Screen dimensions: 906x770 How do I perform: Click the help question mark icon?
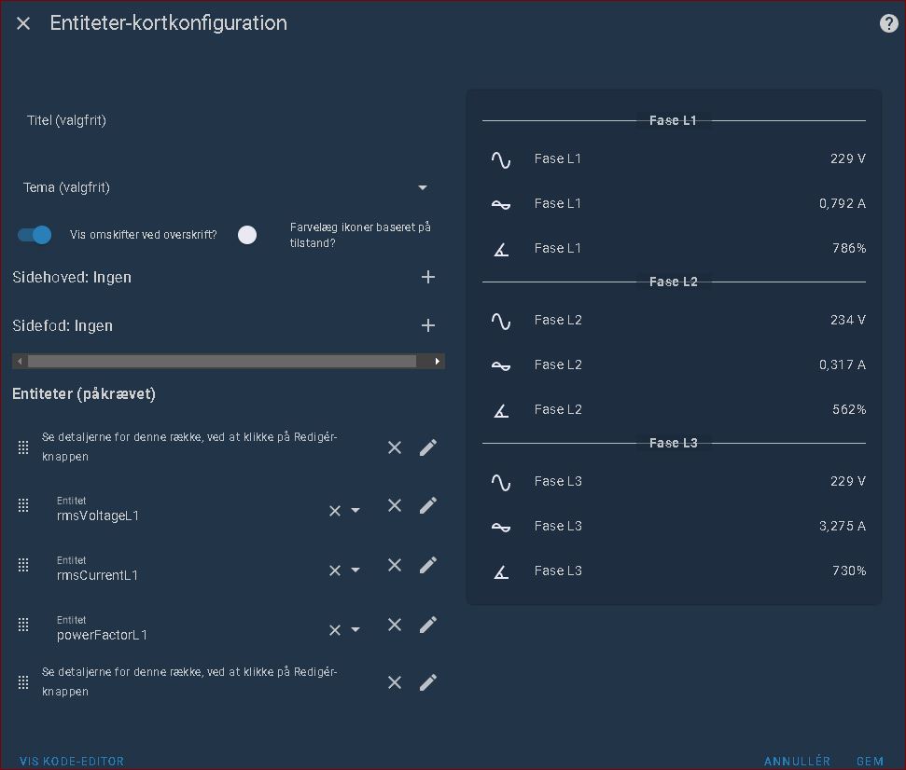pyautogui.click(x=888, y=24)
